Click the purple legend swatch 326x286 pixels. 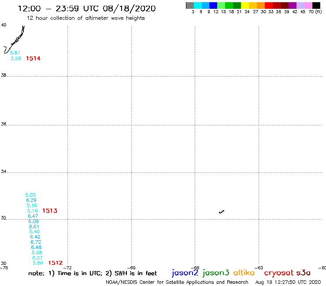tap(293, 6)
